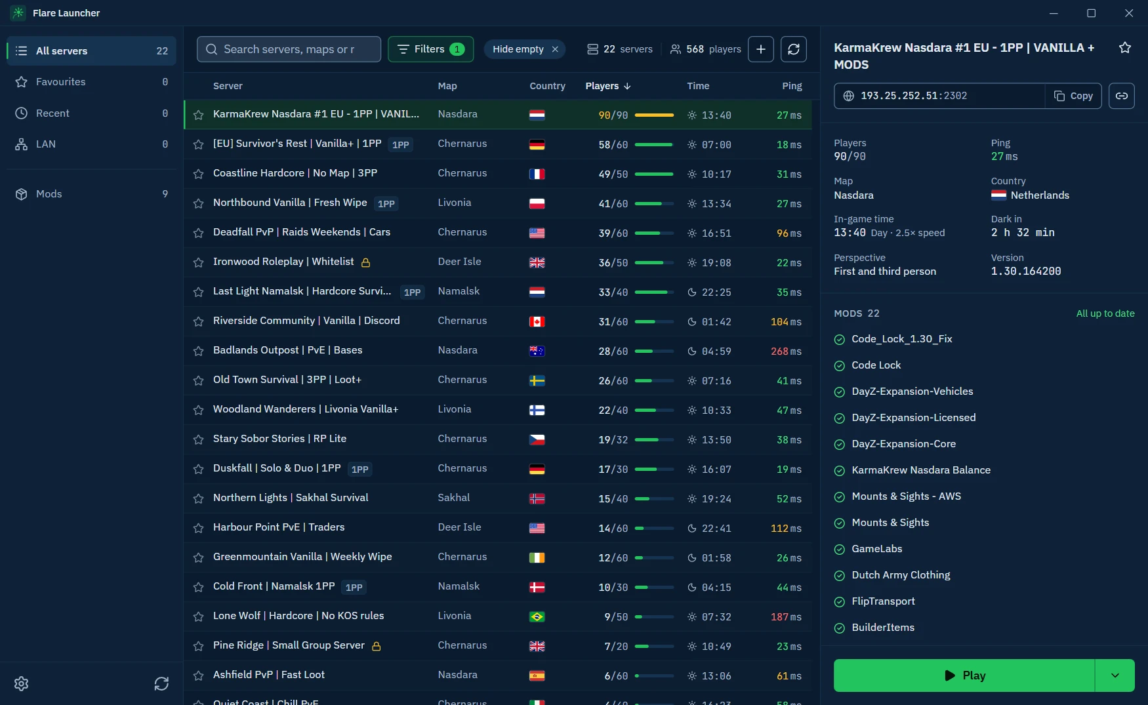Click the All up to date status
Viewport: 1148px width, 705px height.
point(1105,313)
